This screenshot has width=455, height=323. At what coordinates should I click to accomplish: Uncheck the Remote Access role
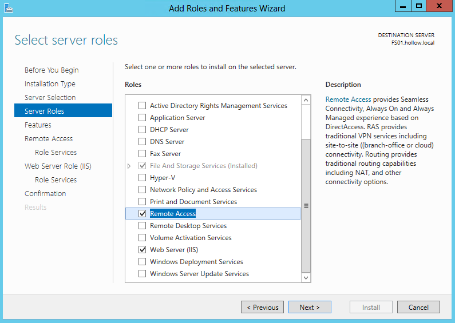click(x=143, y=214)
